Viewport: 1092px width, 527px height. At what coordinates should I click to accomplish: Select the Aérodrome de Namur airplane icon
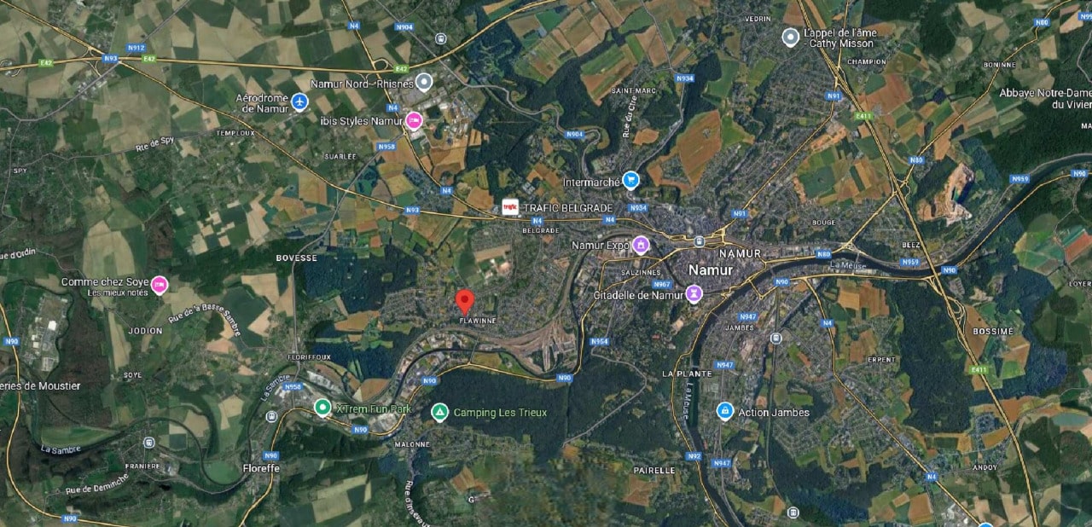tap(299, 102)
